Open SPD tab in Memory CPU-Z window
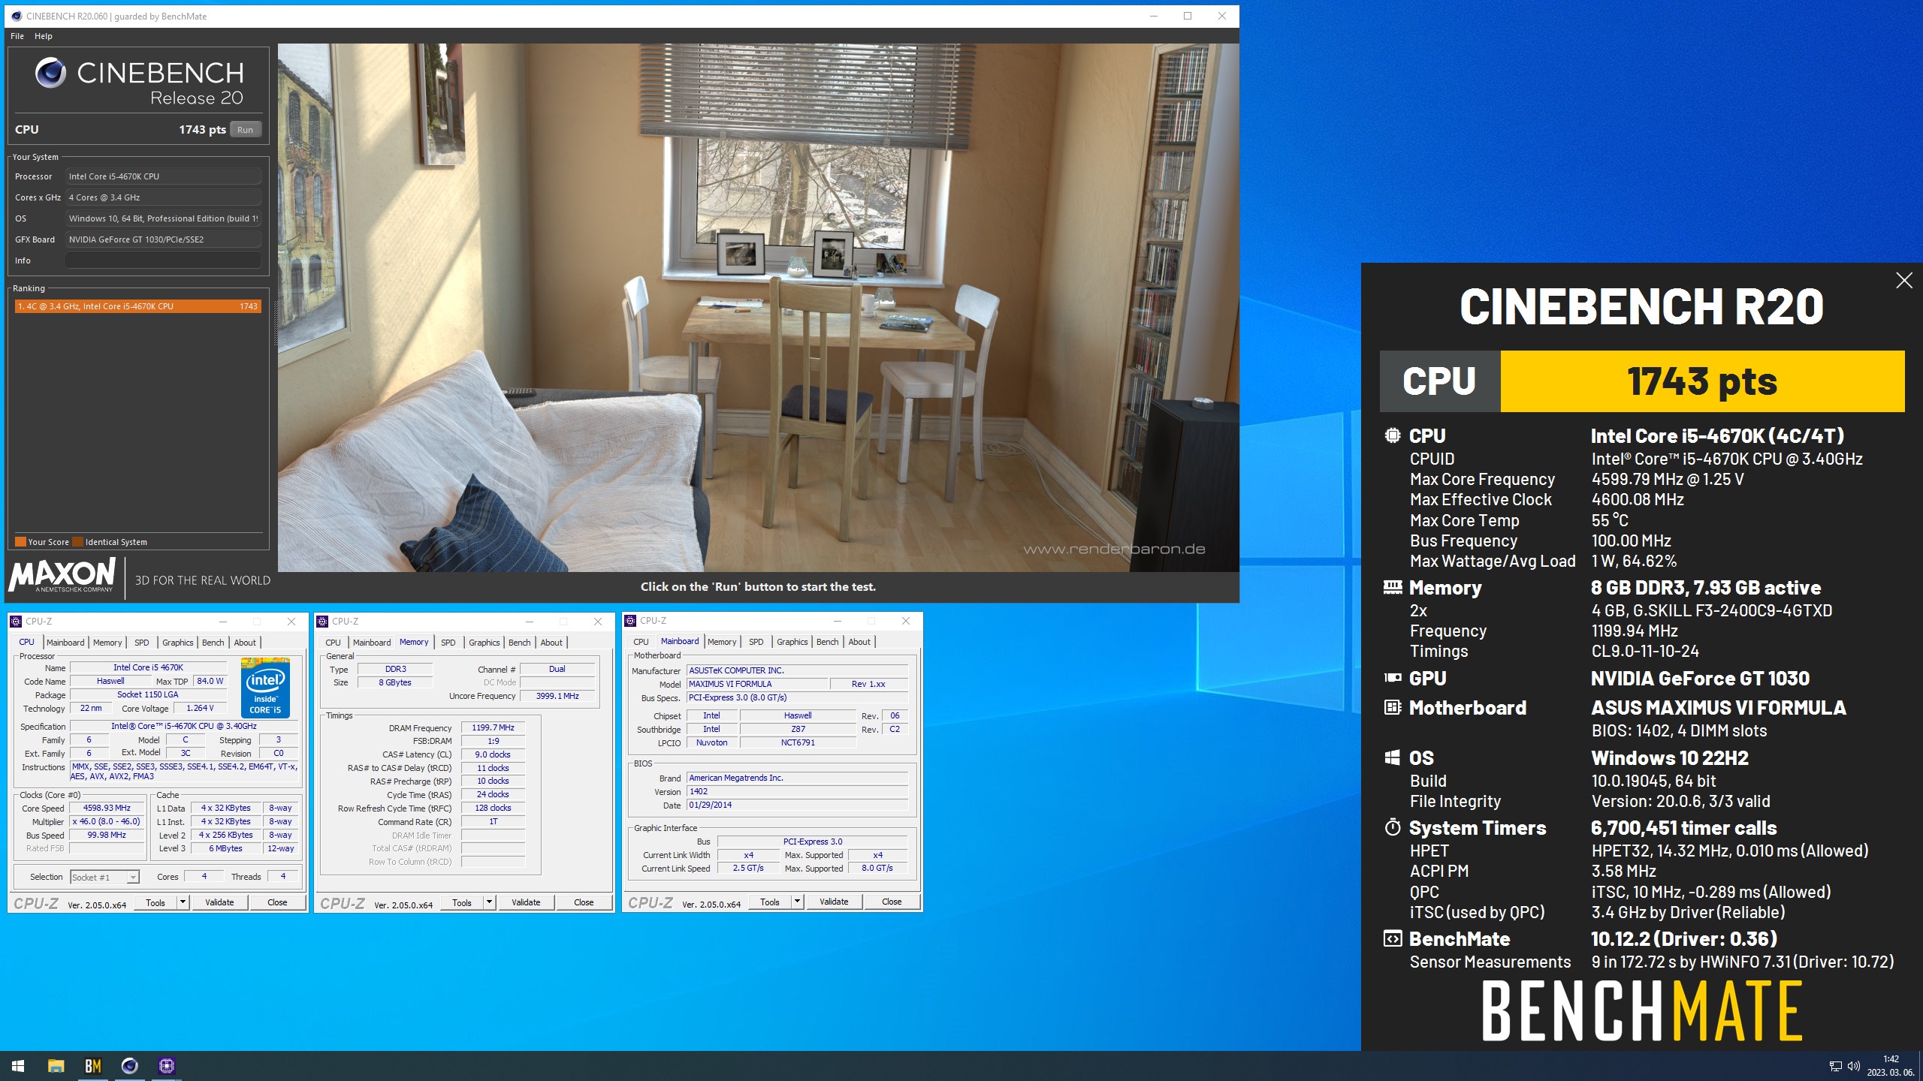The width and height of the screenshot is (1923, 1081). 448,643
